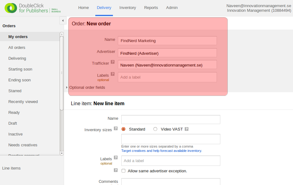The height and width of the screenshot is (185, 293).
Task: Open the Trafficker field showing Naveen
Action: (x=167, y=65)
